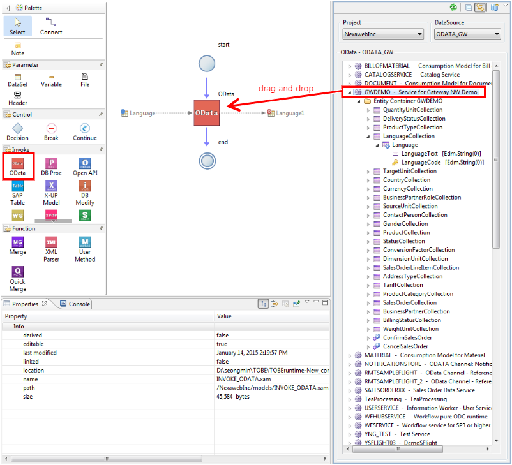The image size is (512, 465).
Task: Choose the Merge function icon
Action: pos(18,246)
